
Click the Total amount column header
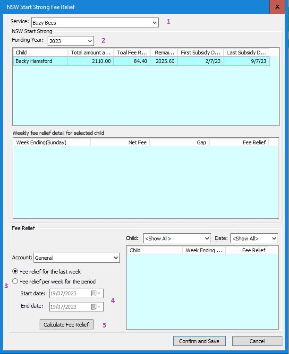click(x=90, y=53)
